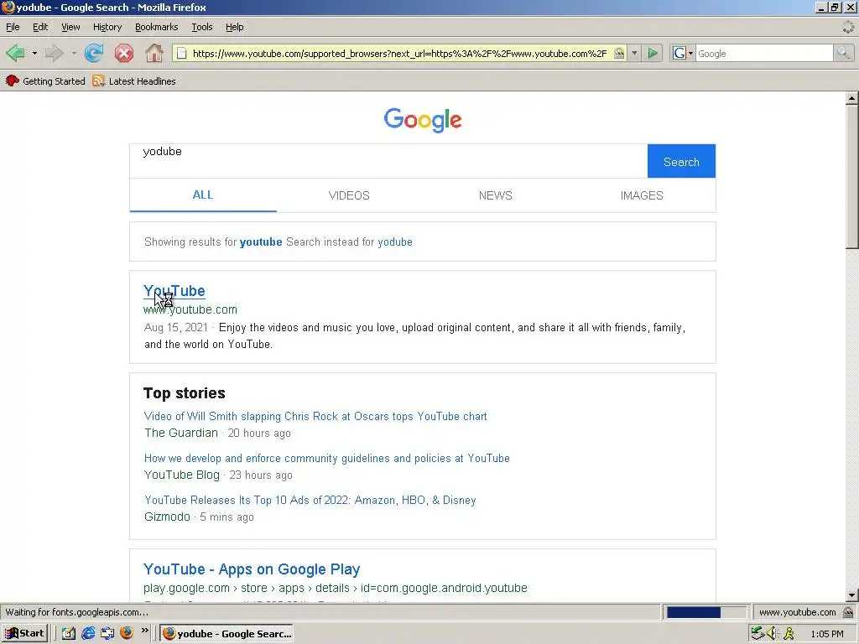Screen dimensions: 859x644
Task: Switch to the VIDEOS tab
Action: [x=349, y=195]
